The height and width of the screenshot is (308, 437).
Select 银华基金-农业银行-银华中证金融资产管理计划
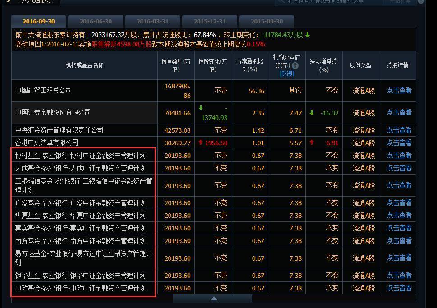click(80, 276)
